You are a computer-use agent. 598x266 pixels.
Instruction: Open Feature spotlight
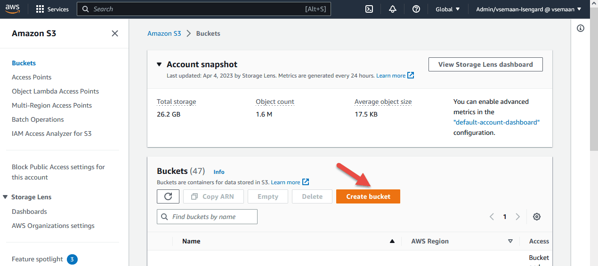pos(37,259)
